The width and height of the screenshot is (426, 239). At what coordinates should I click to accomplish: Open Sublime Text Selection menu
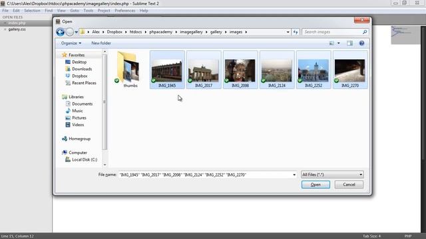tap(32, 11)
